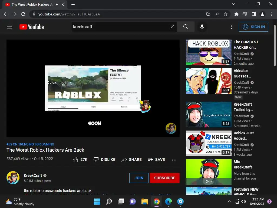The width and height of the screenshot is (277, 208).
Task: Share this video
Action: pos(132,160)
